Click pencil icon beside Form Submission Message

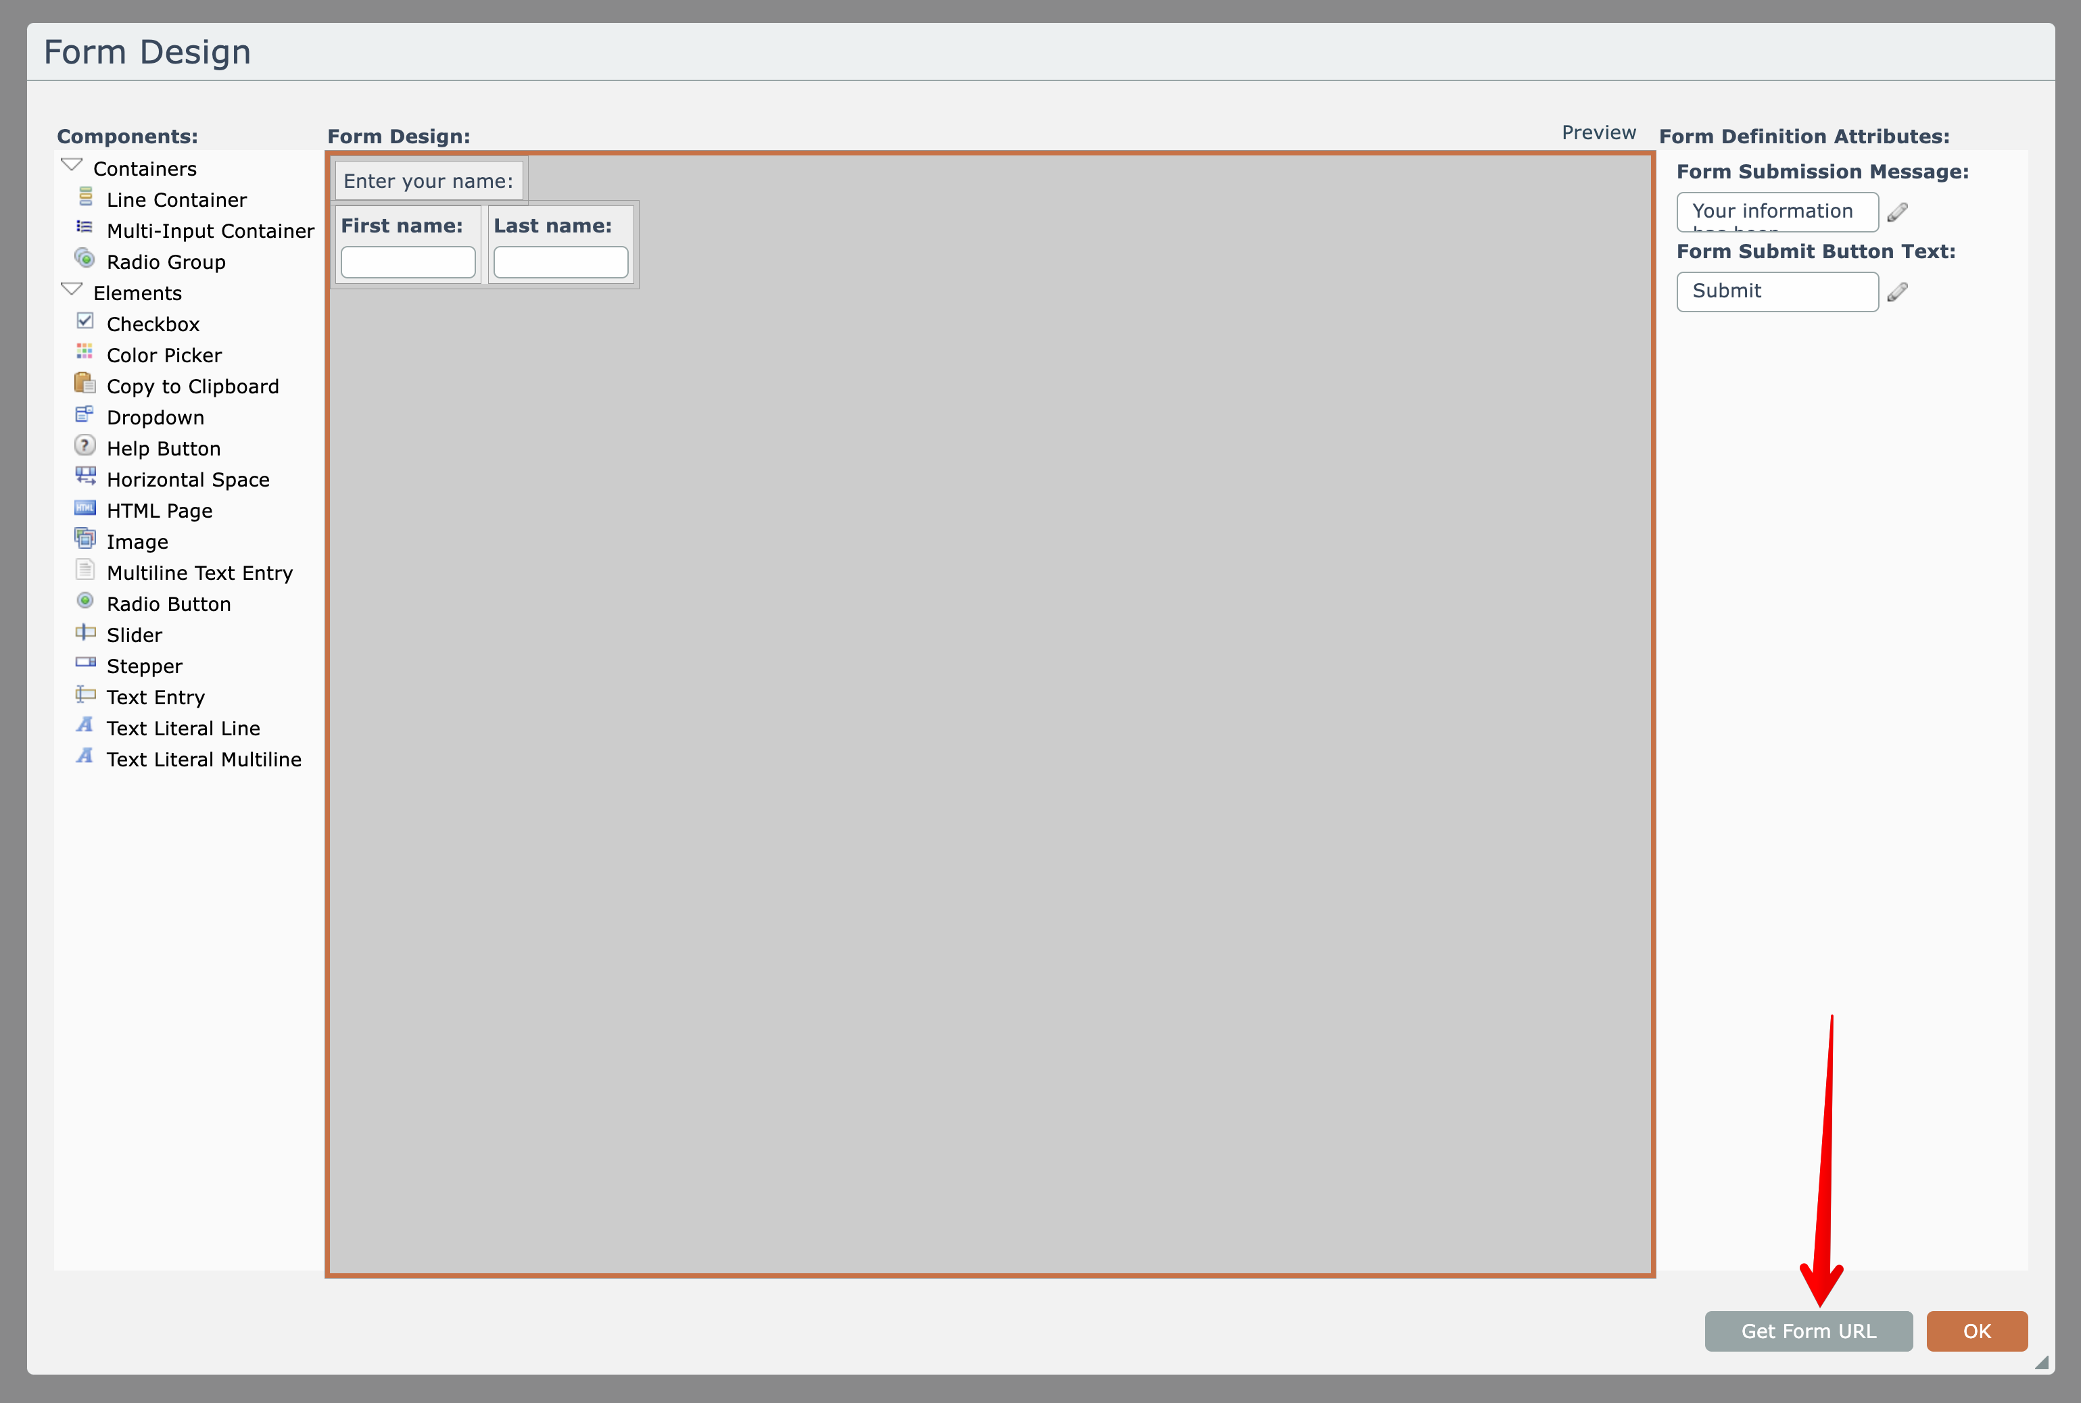pos(1898,212)
